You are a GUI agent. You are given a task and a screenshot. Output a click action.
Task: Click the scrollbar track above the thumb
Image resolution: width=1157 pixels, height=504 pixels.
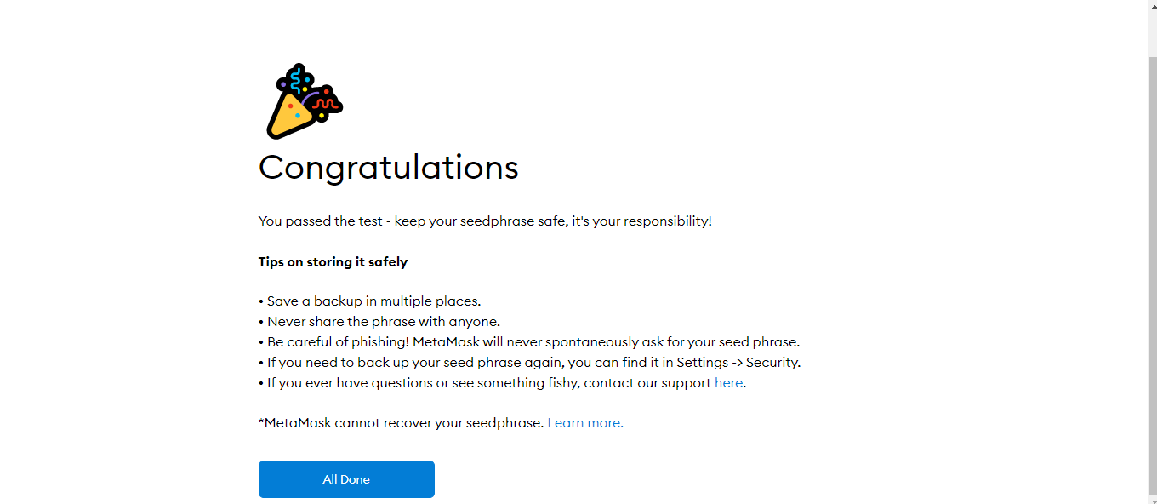pyautogui.click(x=1153, y=34)
